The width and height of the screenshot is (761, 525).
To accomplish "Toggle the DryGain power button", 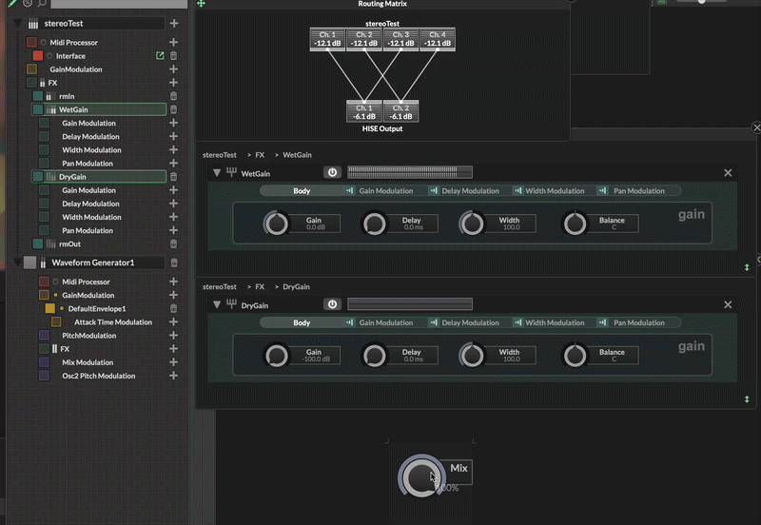I will coord(332,305).
